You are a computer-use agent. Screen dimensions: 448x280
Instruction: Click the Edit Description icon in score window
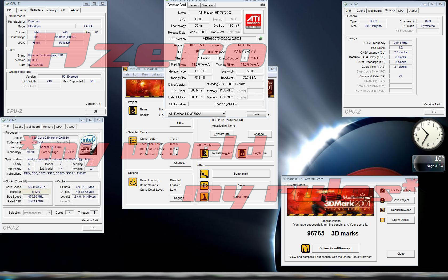point(382,190)
